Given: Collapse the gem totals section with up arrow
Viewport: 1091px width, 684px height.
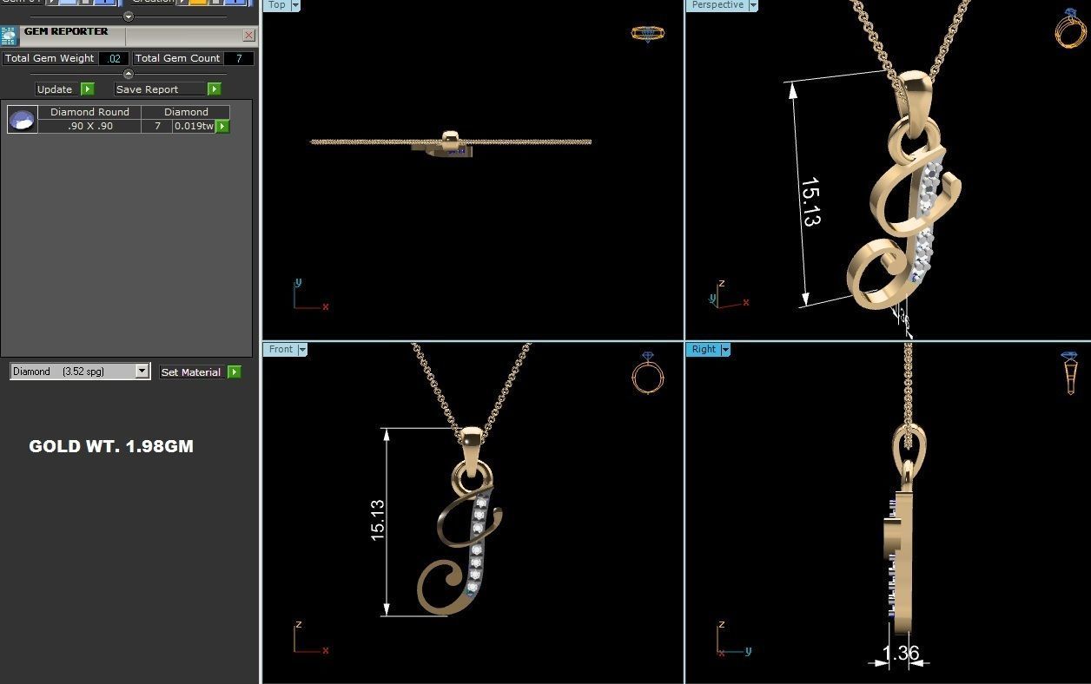Looking at the screenshot, I should coord(129,74).
